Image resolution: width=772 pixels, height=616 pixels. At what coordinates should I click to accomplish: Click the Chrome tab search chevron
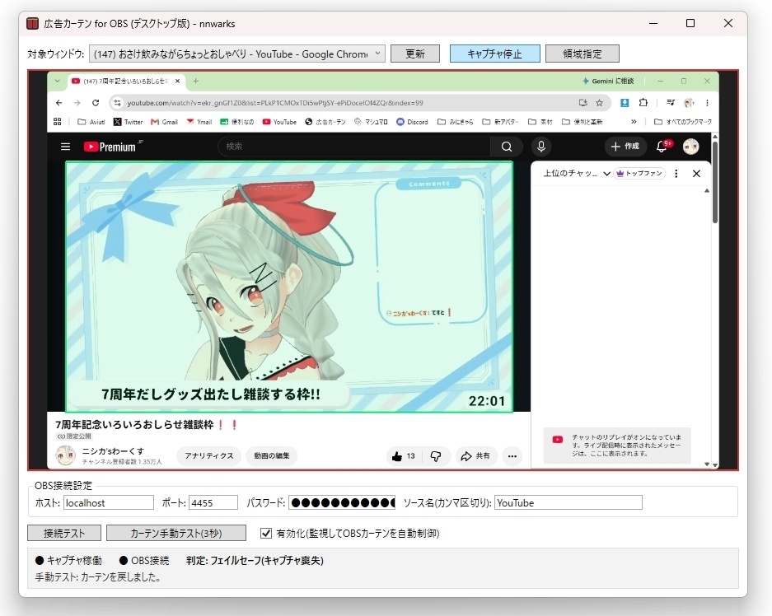coord(57,82)
